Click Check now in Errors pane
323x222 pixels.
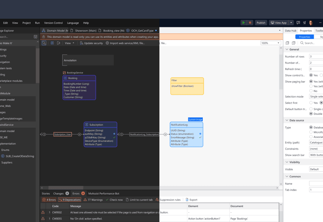114,200
